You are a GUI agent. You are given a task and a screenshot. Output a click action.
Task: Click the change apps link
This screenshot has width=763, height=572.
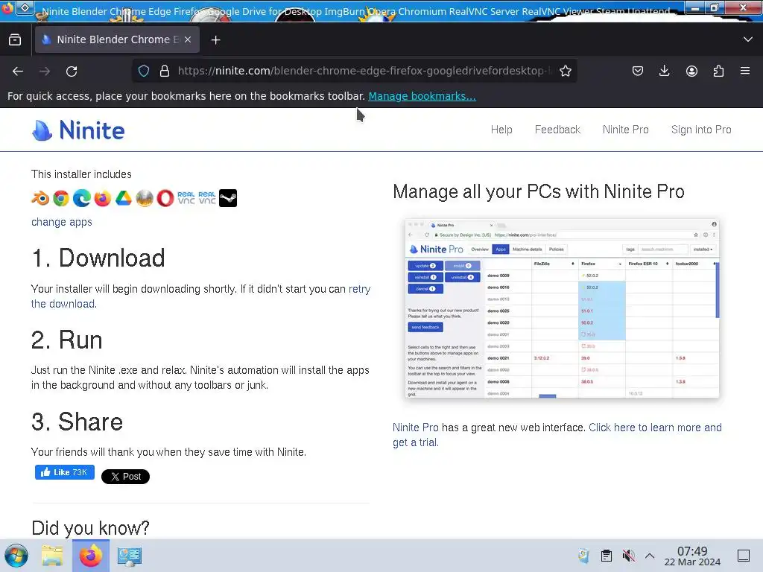coord(62,222)
